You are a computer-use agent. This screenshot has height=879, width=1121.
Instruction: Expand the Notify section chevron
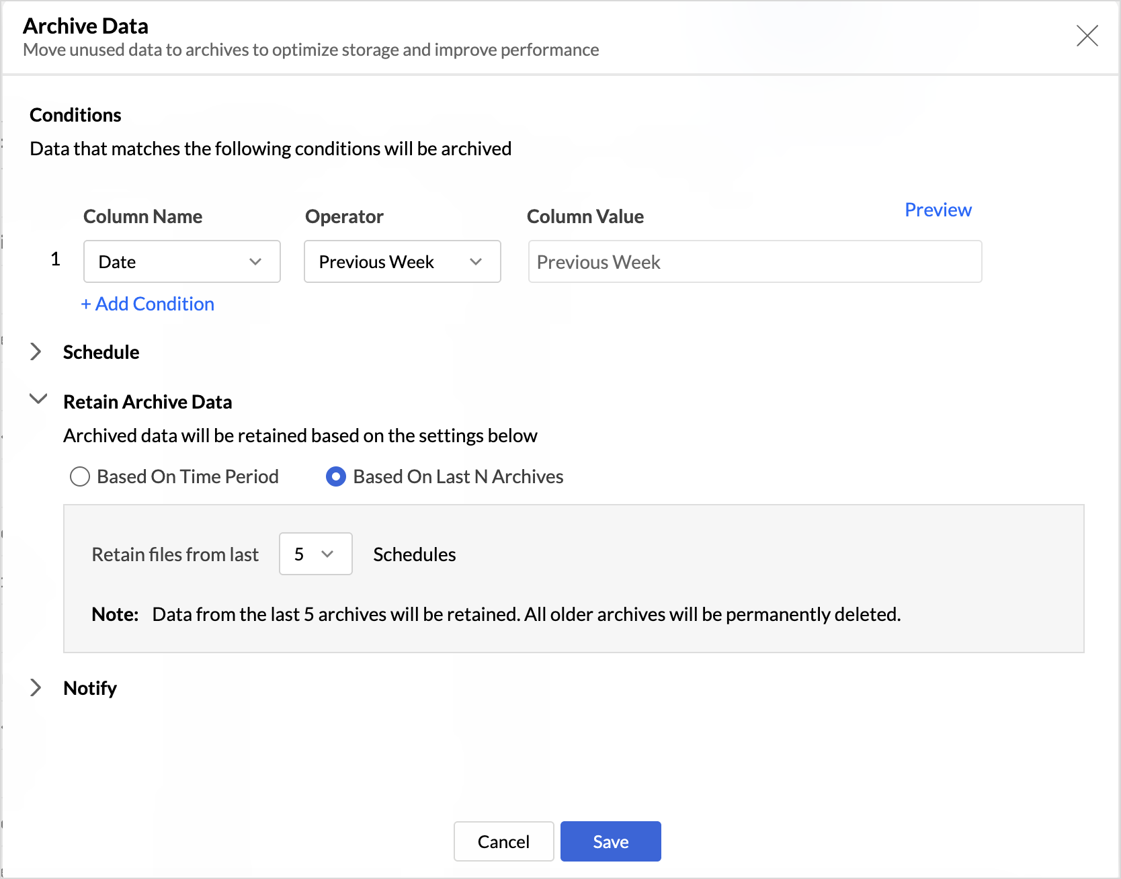36,687
